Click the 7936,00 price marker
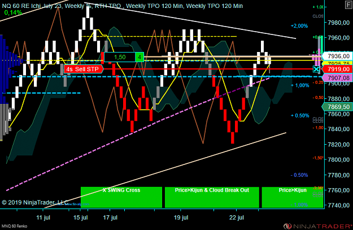The height and width of the screenshot is (230, 353). 337,56
